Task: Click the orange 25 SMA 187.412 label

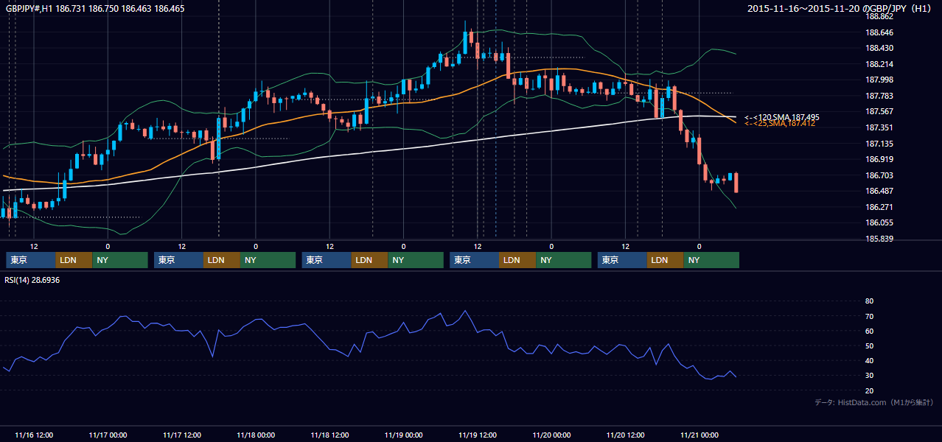Action: [x=780, y=124]
